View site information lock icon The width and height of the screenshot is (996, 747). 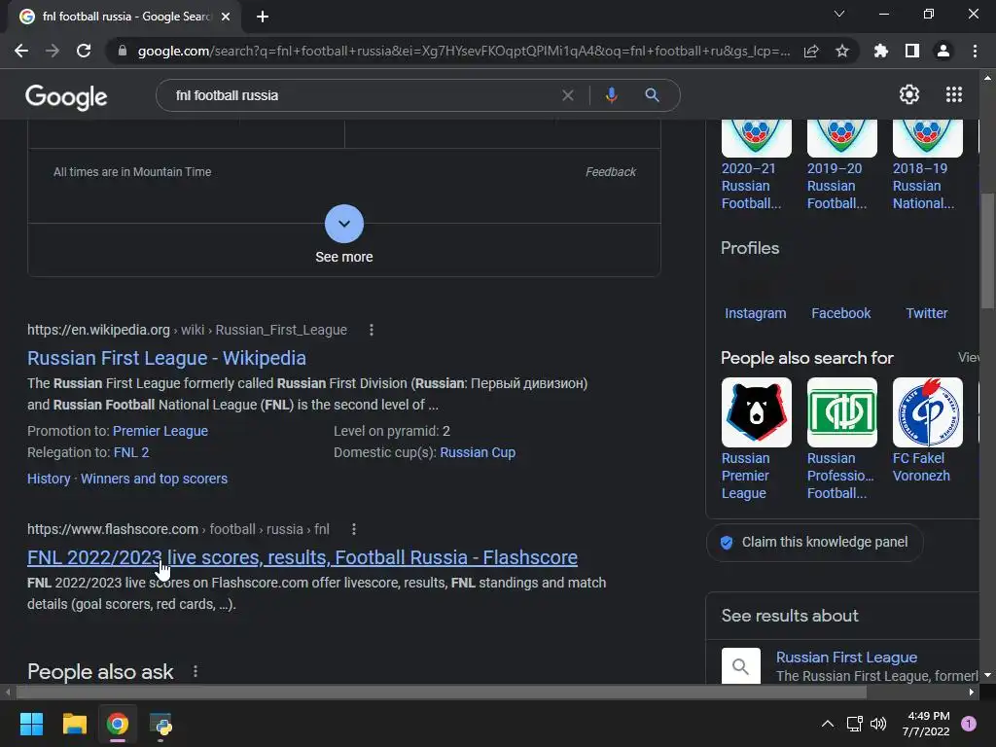123,51
